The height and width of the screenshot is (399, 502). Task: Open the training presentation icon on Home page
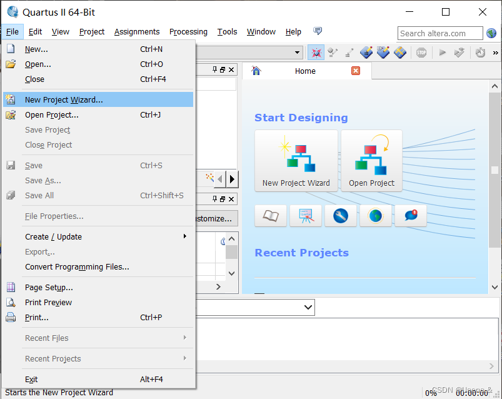pyautogui.click(x=306, y=216)
